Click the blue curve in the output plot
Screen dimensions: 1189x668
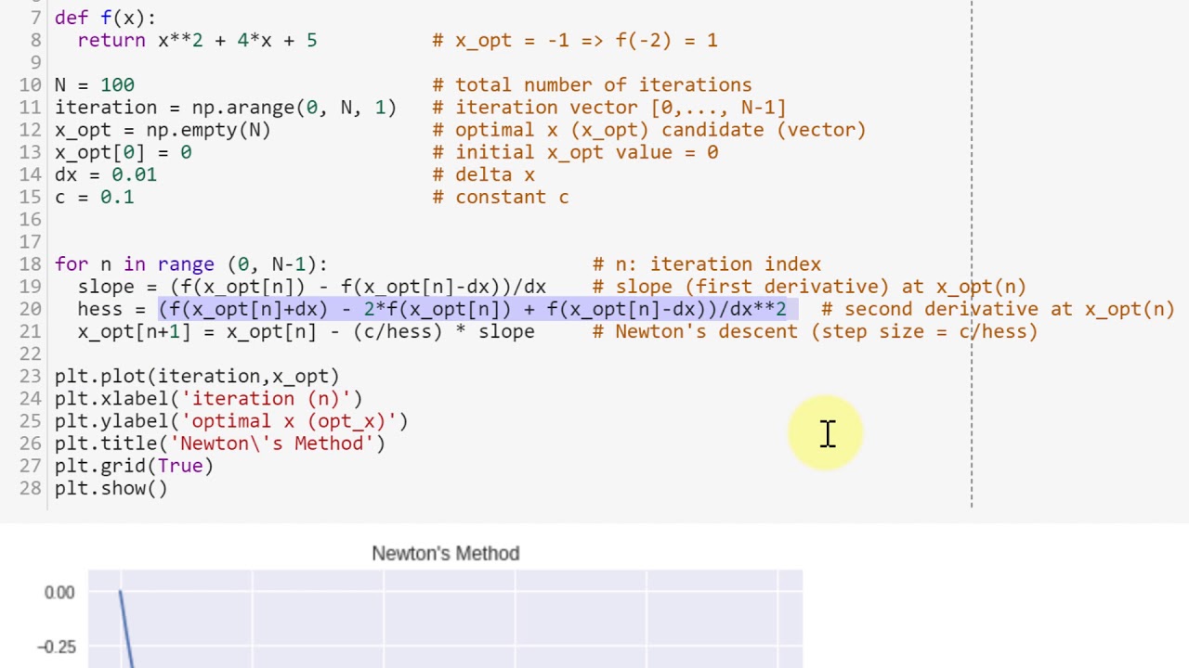click(x=125, y=629)
